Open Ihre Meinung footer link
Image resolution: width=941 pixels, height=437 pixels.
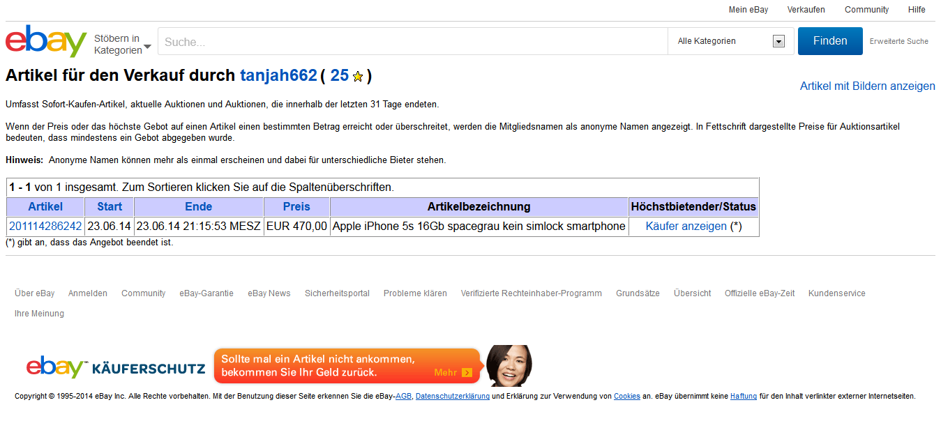(x=39, y=314)
